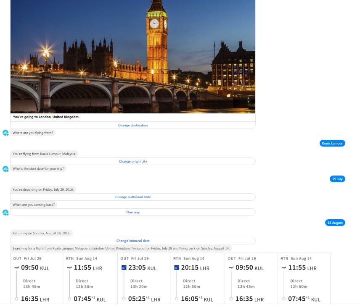Open the London Big Ben destination image

(x=133, y=56)
